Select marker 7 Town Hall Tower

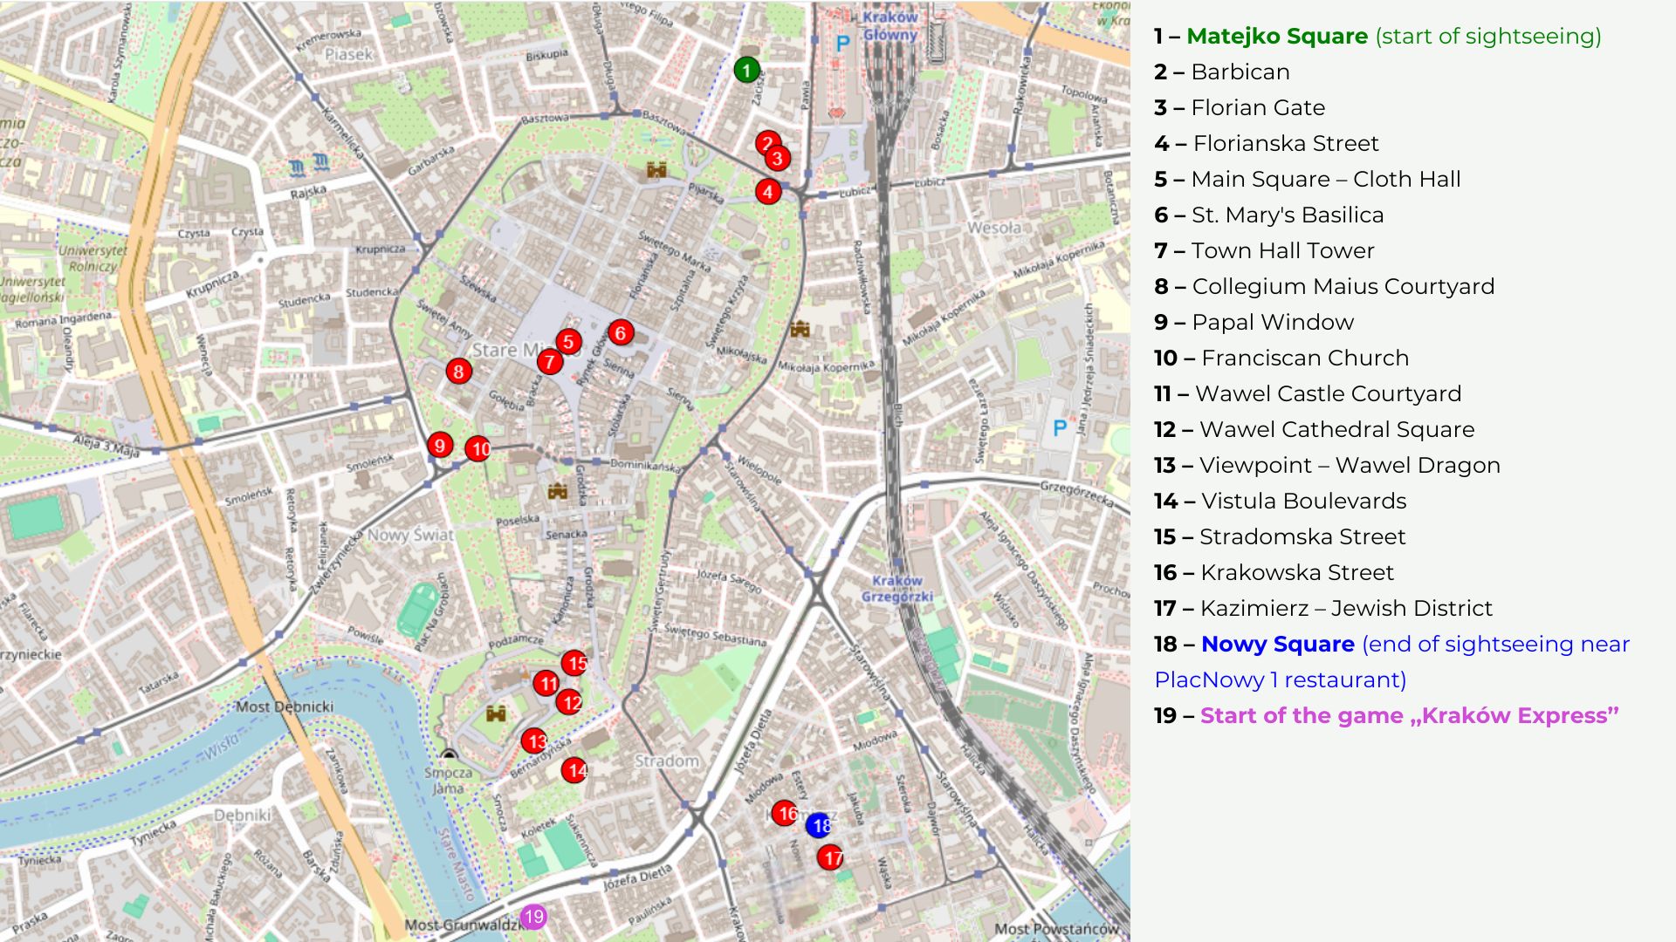pyautogui.click(x=549, y=361)
